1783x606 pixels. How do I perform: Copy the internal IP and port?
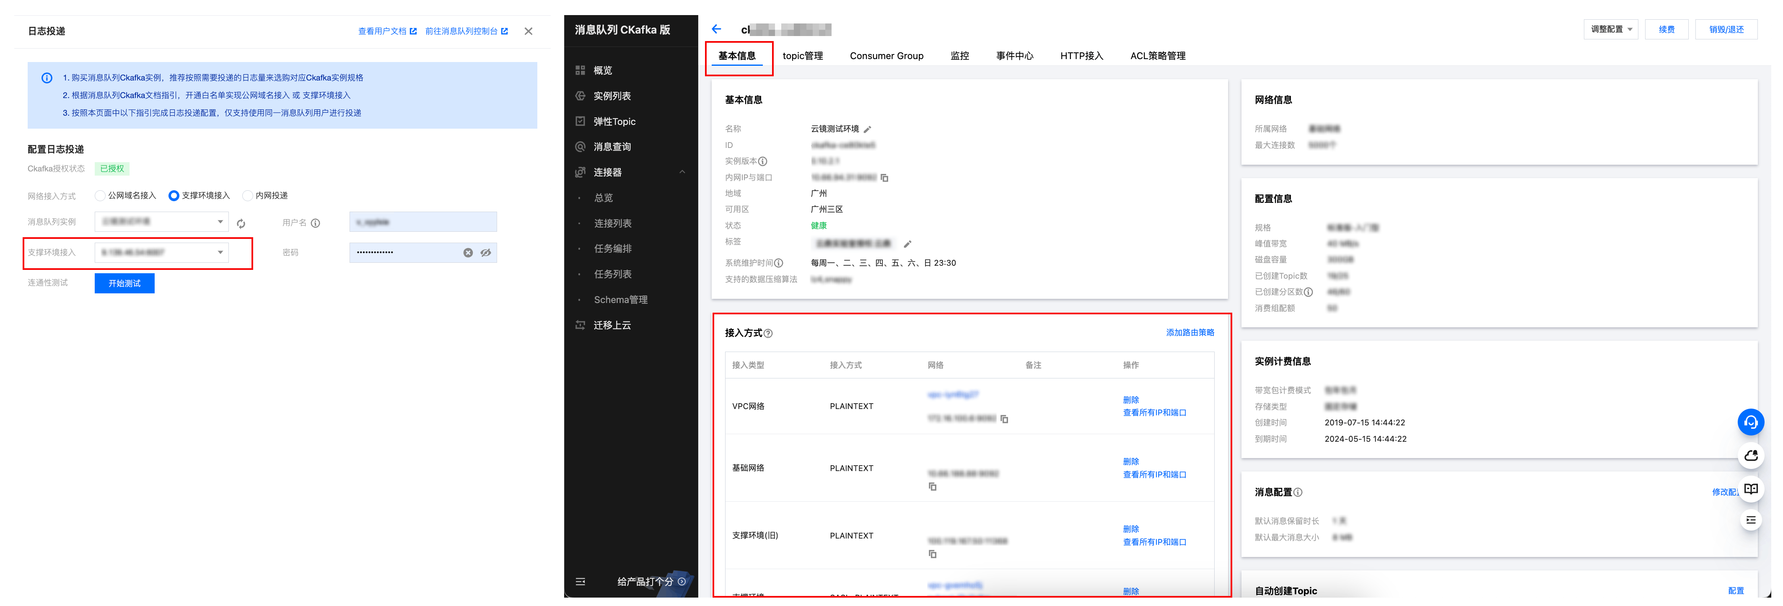(884, 178)
